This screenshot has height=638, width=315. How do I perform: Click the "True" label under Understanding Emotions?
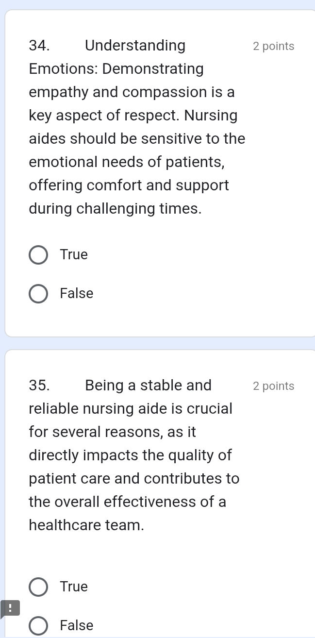pyautogui.click(x=74, y=254)
